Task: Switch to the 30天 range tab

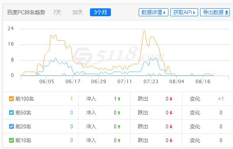Action: point(77,12)
